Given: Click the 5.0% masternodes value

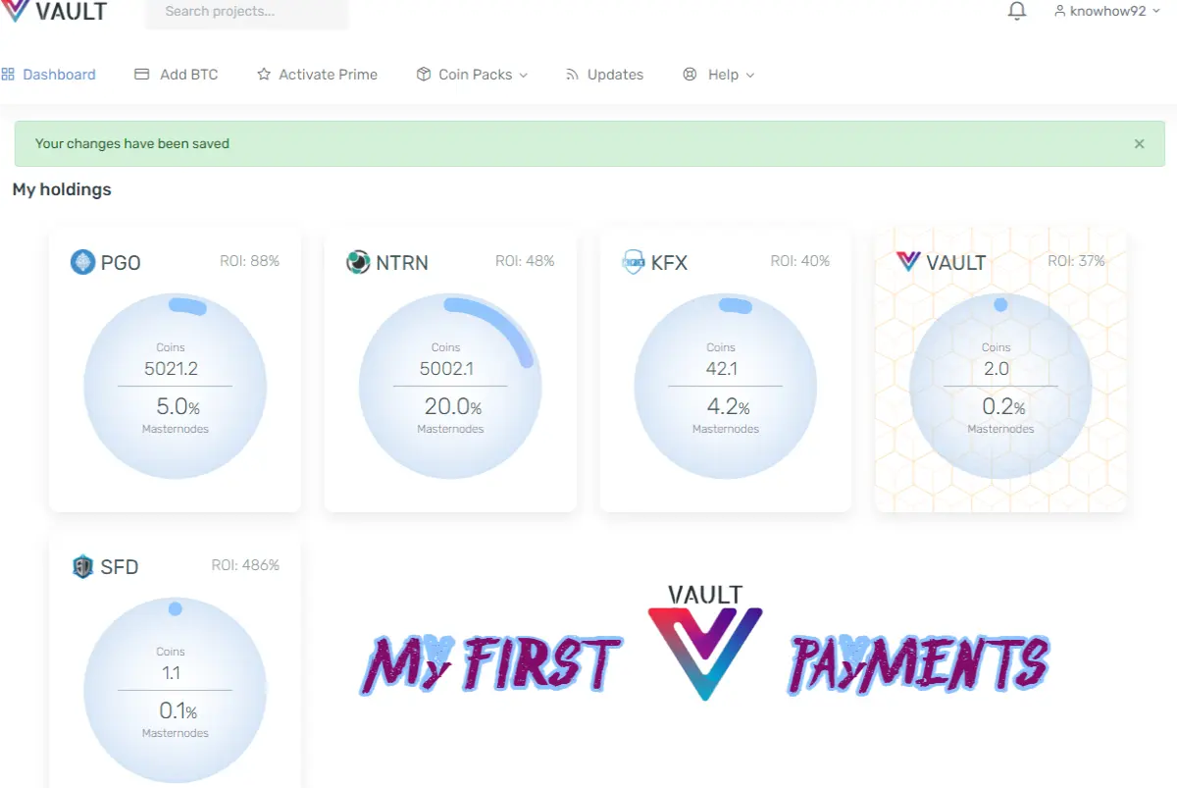Looking at the screenshot, I should [x=178, y=406].
